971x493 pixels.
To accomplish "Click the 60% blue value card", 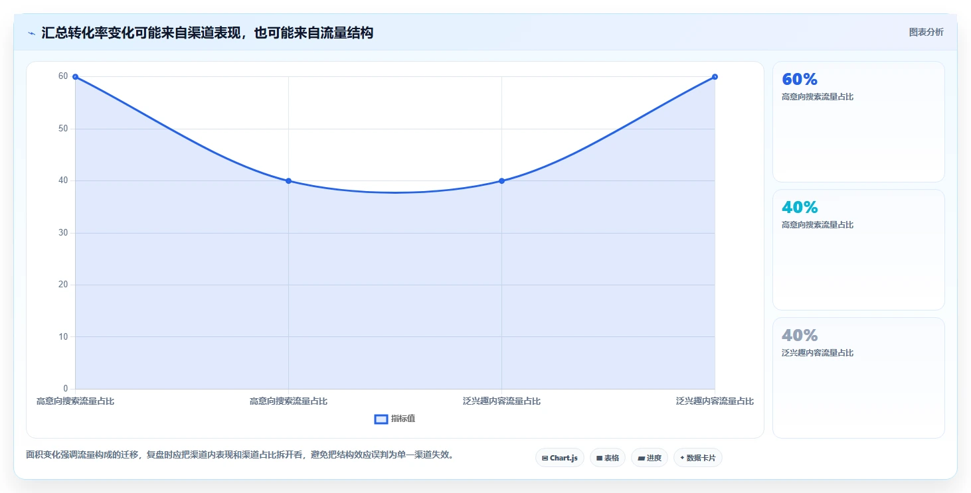I will click(859, 121).
